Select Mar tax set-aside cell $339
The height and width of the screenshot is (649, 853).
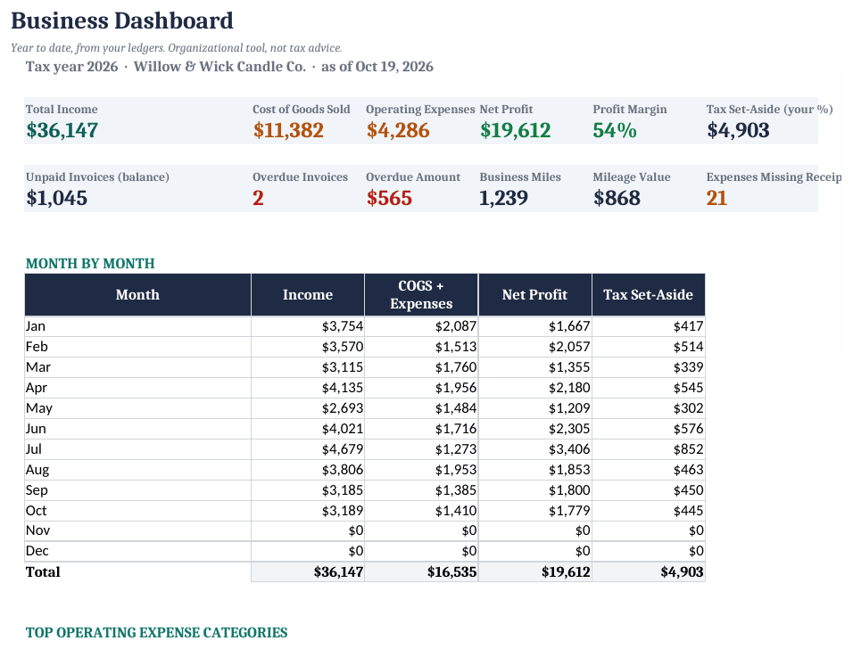coord(649,367)
